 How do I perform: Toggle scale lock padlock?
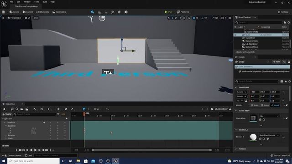246,101
